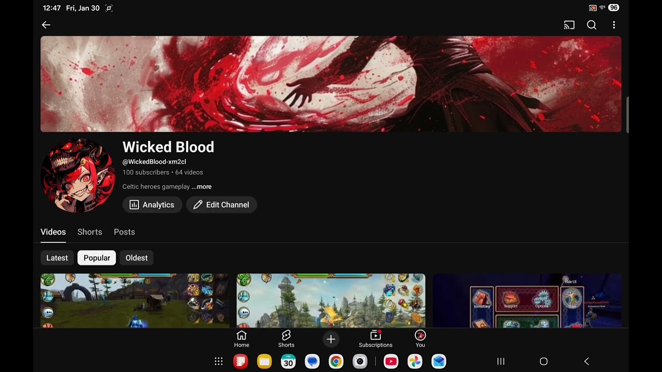Tap the Android home navigation button
Image resolution: width=662 pixels, height=372 pixels.
544,362
